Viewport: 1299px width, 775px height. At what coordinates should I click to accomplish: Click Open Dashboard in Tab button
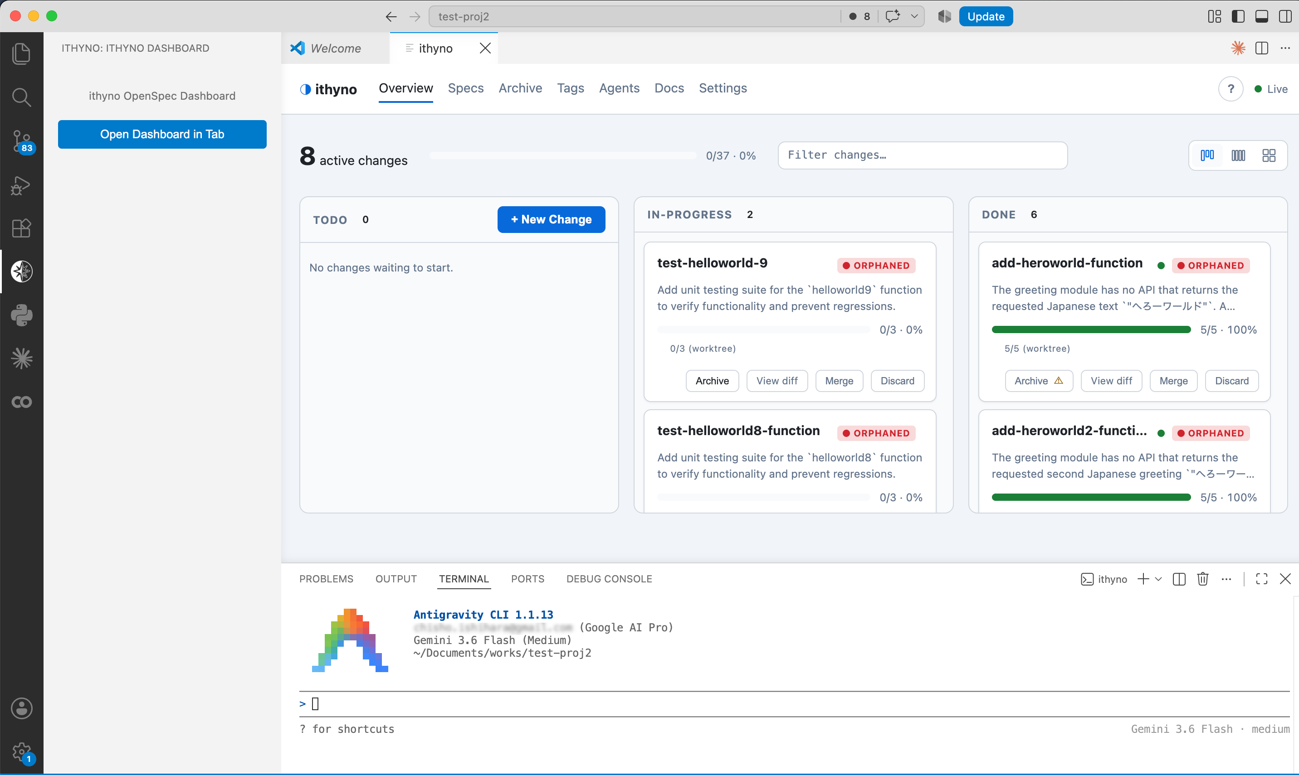point(162,134)
